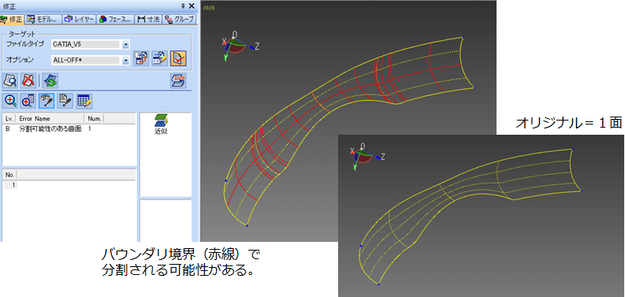Toggle the panel pin icon
This screenshot has height=297, width=625.
coord(183,6)
